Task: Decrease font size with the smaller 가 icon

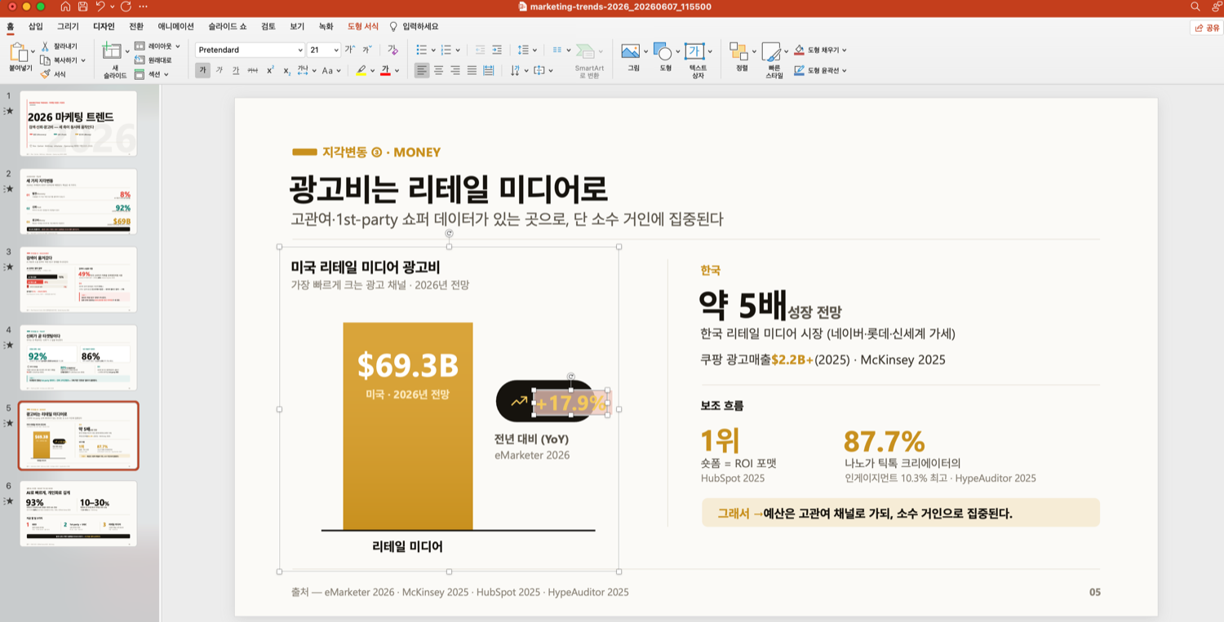Action: 366,50
